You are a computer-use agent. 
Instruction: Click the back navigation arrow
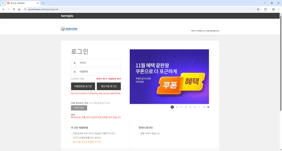[3, 9]
